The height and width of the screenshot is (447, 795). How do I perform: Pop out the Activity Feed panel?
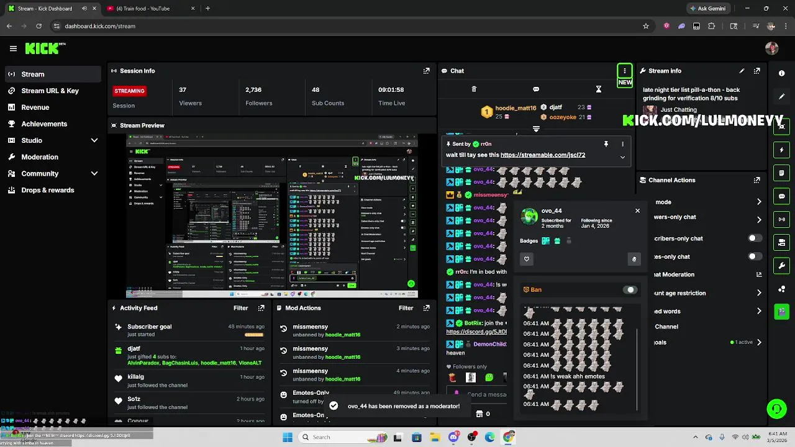click(261, 308)
